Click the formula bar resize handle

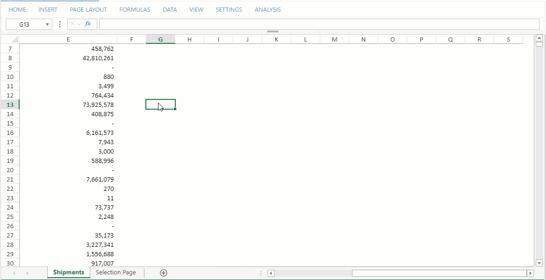click(x=273, y=32)
